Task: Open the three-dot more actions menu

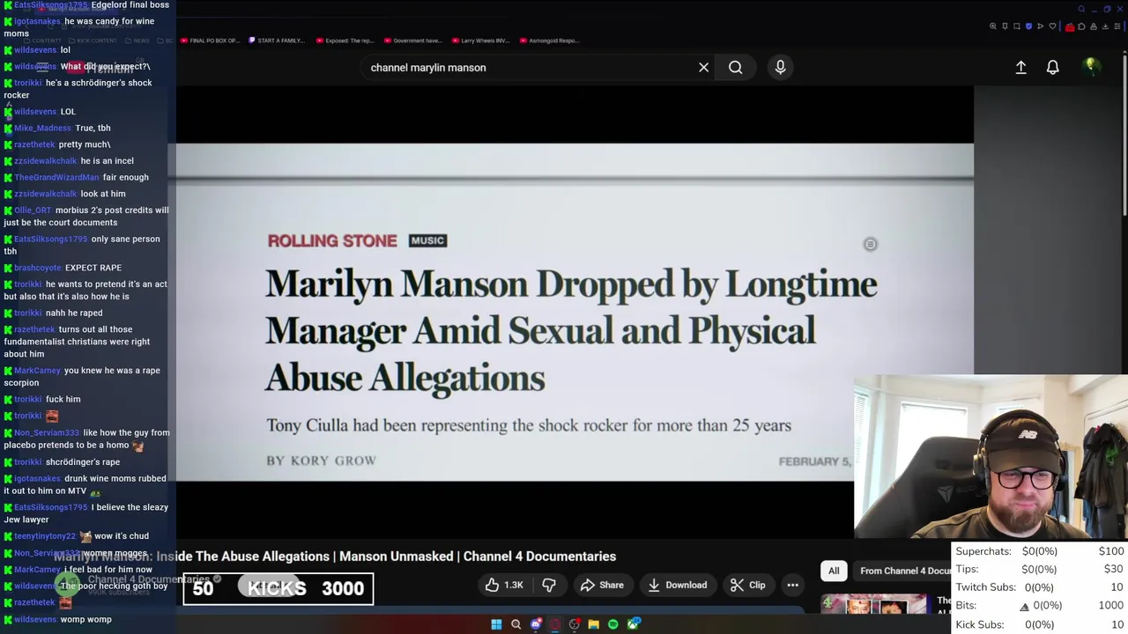Action: pyautogui.click(x=792, y=585)
